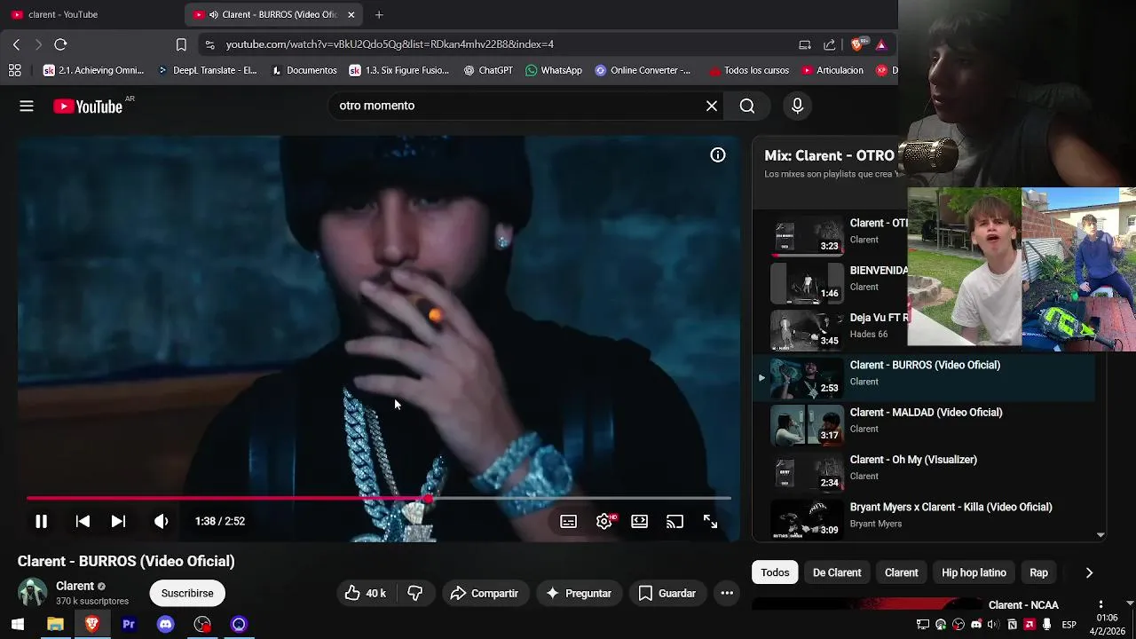Open Clarent channel avatar

[33, 593]
